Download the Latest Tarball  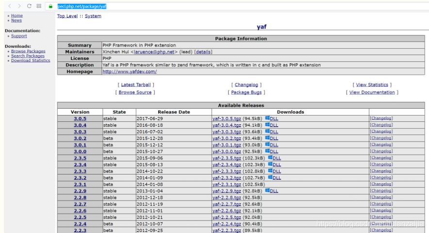pos(136,85)
